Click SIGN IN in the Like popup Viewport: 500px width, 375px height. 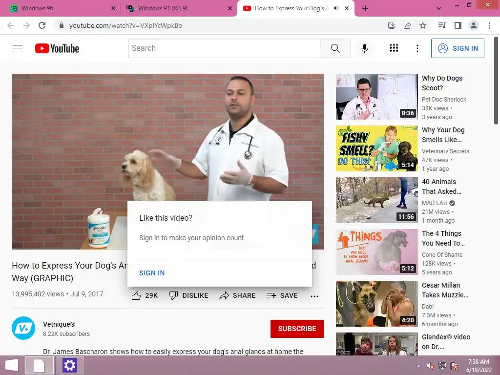(152, 273)
